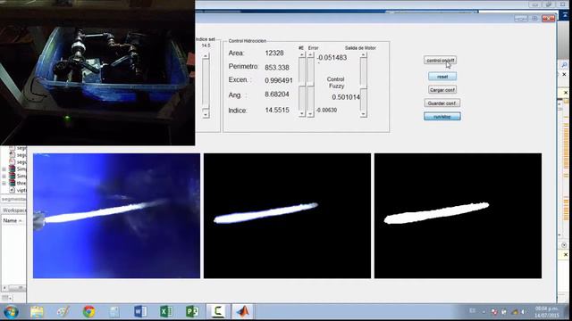Click the magnifier icon on right edge
This screenshot has width=572, height=321.
[564, 64]
